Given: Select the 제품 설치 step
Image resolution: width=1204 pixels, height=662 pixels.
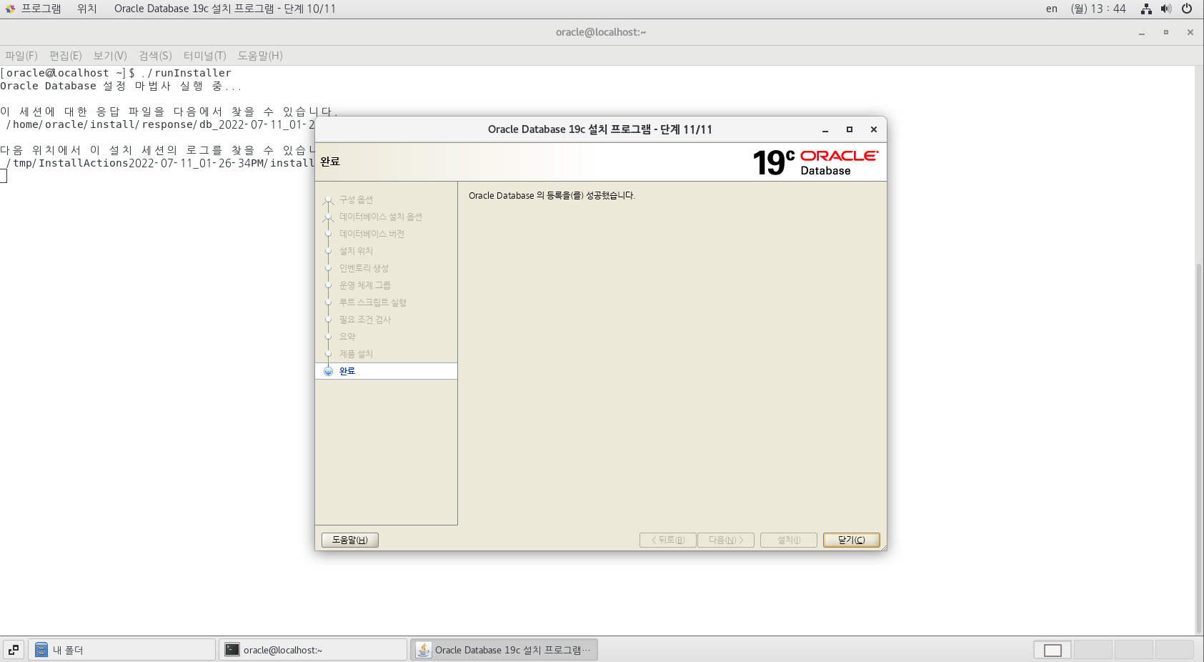Looking at the screenshot, I should pyautogui.click(x=356, y=354).
